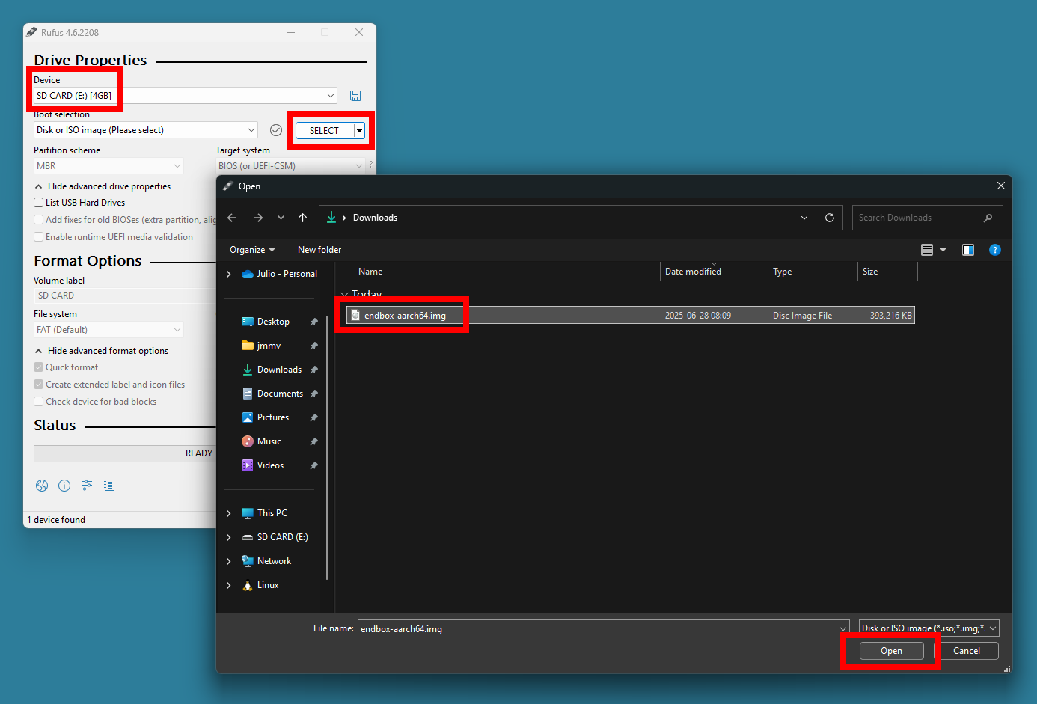This screenshot has height=704, width=1037.
Task: Click the checksum checkmark icon in Rufus
Action: (x=276, y=130)
